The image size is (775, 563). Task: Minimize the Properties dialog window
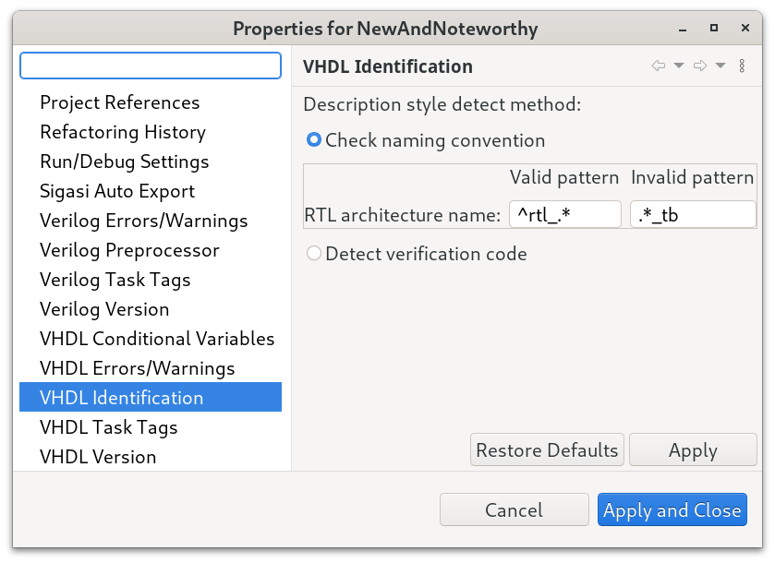(x=683, y=30)
